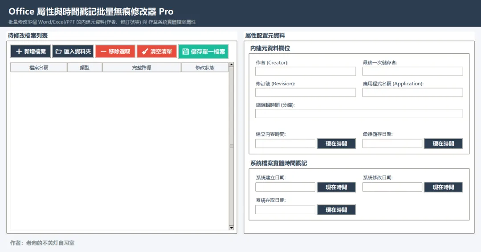Click the file list scrollbar down arrow
This screenshot has width=481, height=252.
coord(231,228)
